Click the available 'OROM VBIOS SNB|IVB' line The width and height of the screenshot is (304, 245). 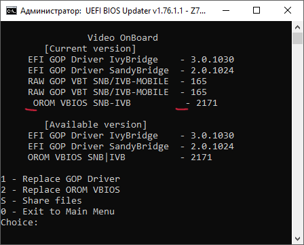pyautogui.click(x=120, y=157)
